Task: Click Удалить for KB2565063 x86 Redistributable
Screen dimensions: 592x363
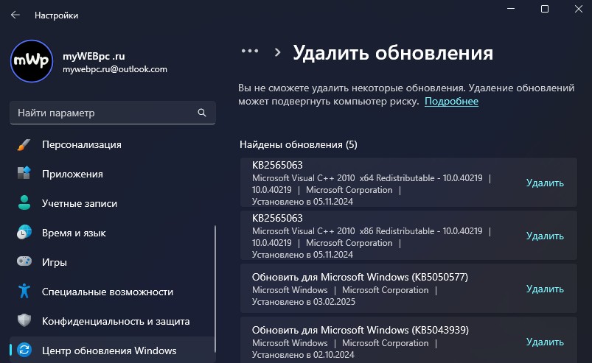Action: click(545, 236)
